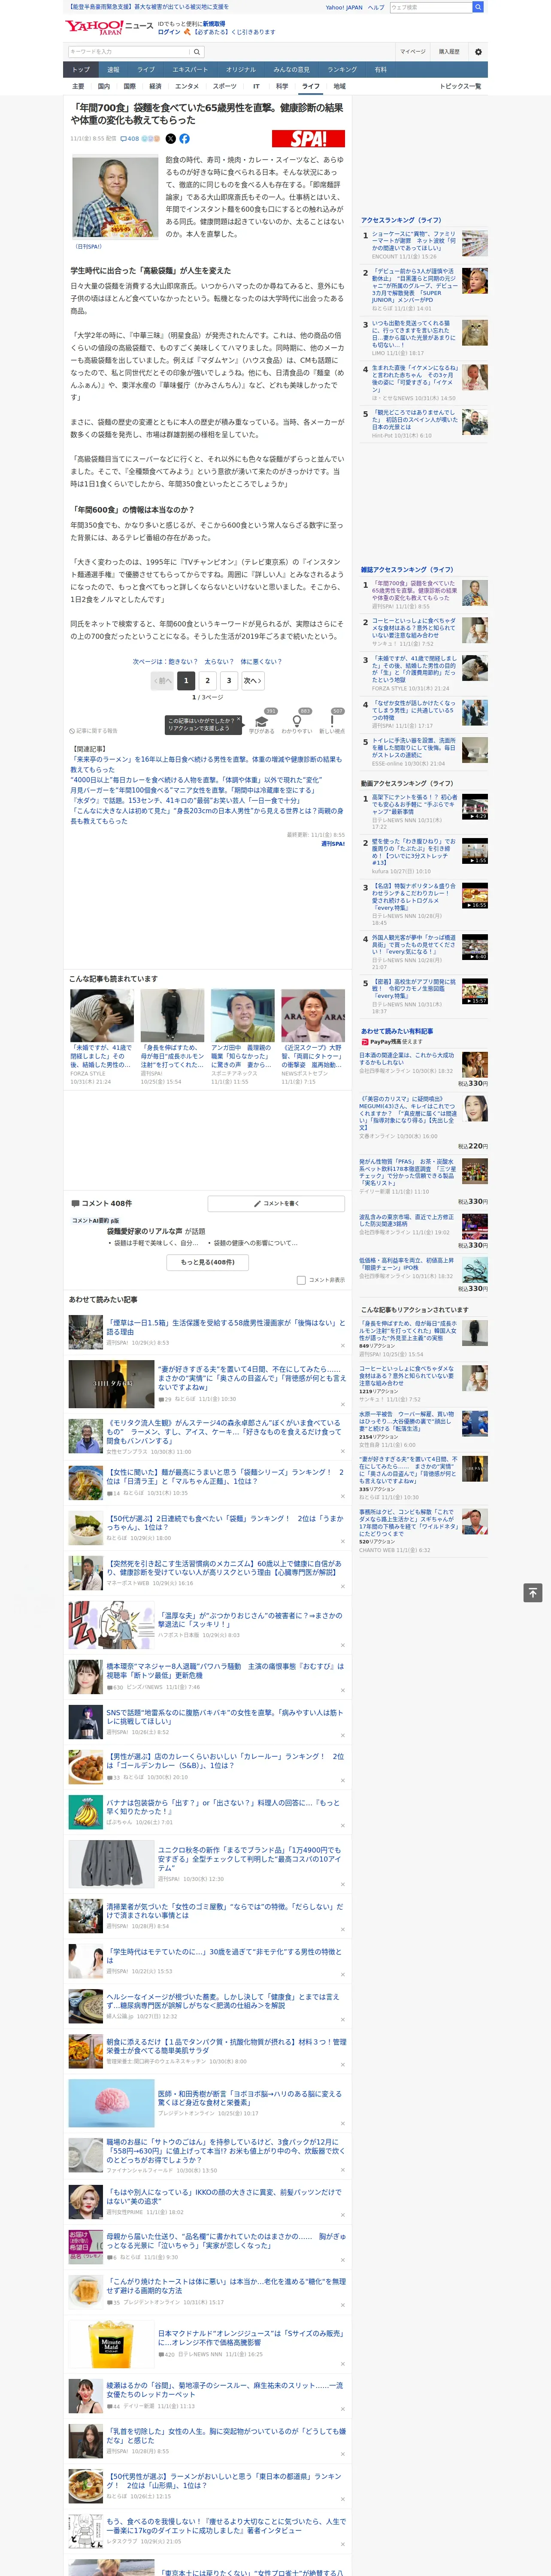Share the article on Facebook
The height and width of the screenshot is (2576, 551).
(184, 139)
